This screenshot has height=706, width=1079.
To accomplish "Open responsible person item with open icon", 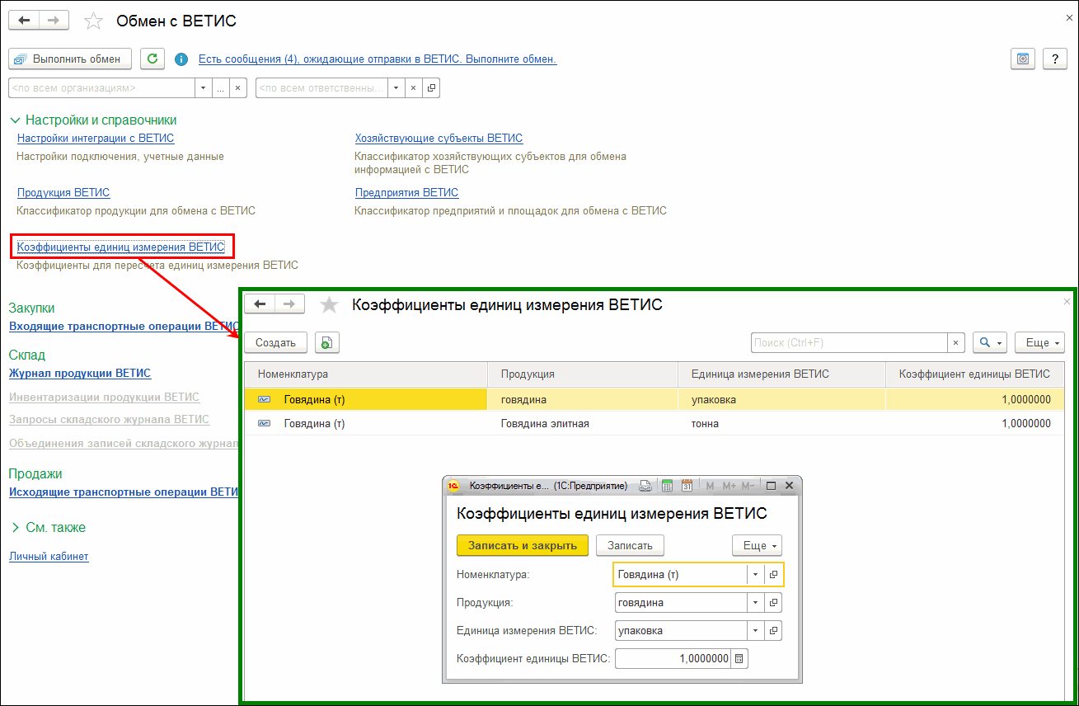I will tap(431, 87).
